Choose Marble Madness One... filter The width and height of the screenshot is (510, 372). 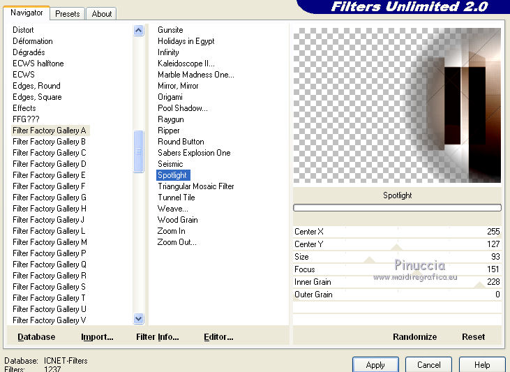[x=195, y=75]
